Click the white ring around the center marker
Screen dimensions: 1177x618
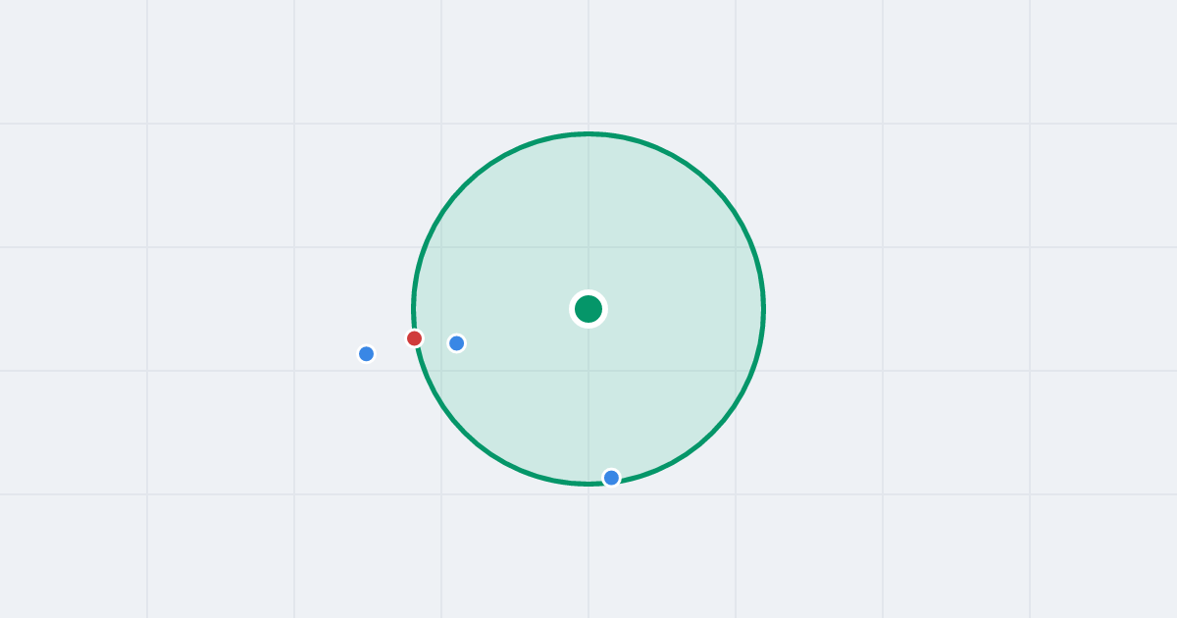click(x=588, y=291)
